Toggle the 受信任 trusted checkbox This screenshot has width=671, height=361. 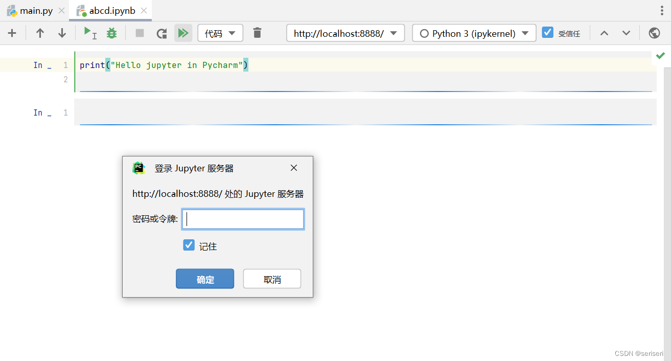tap(548, 33)
